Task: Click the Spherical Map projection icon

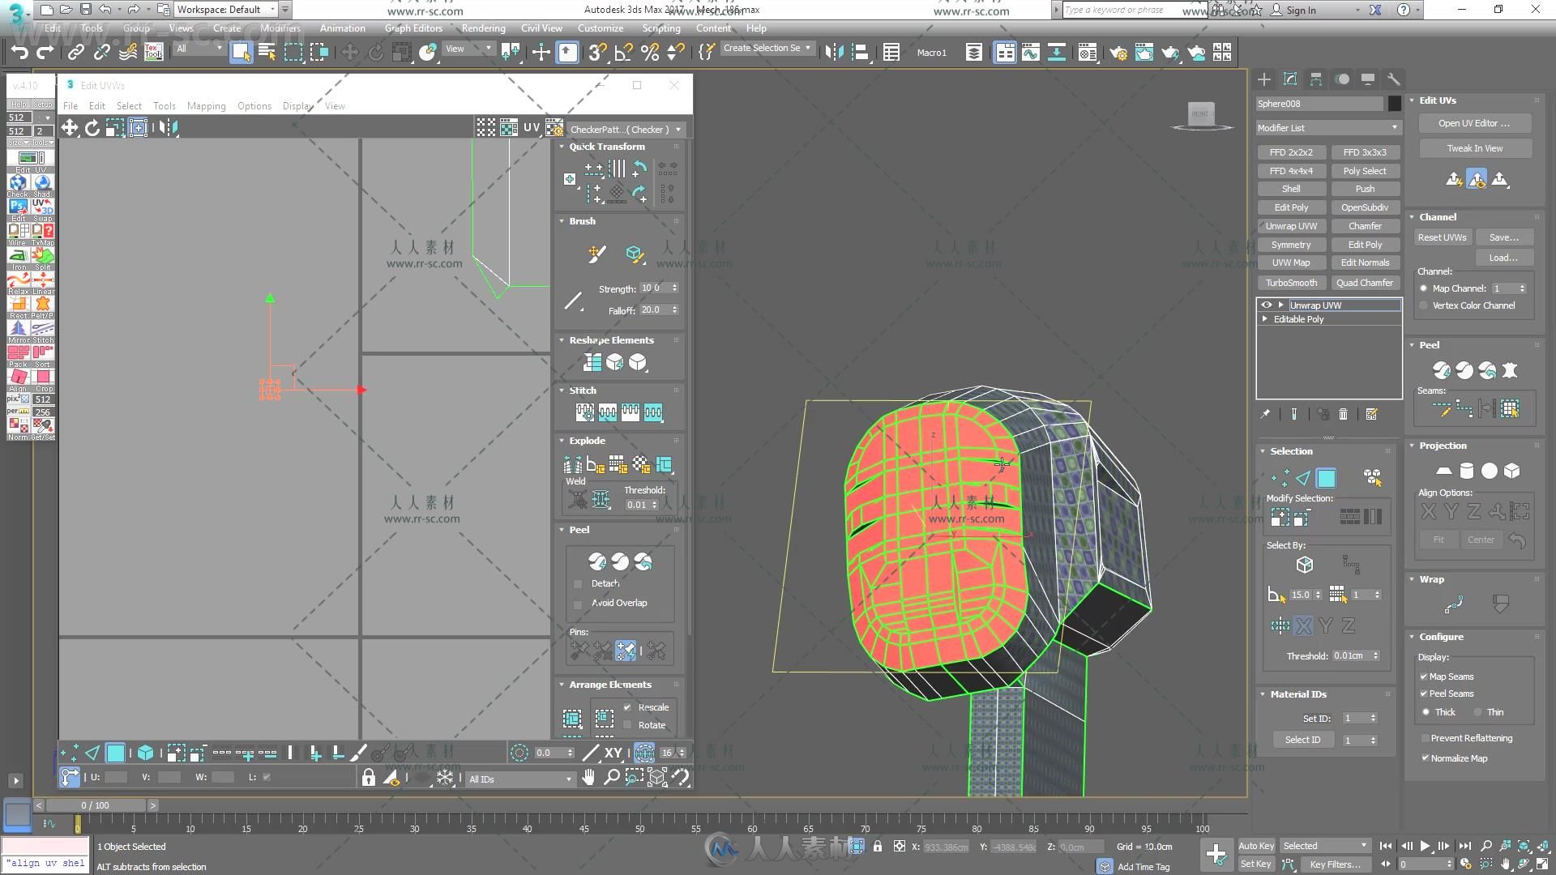Action: pyautogui.click(x=1490, y=471)
